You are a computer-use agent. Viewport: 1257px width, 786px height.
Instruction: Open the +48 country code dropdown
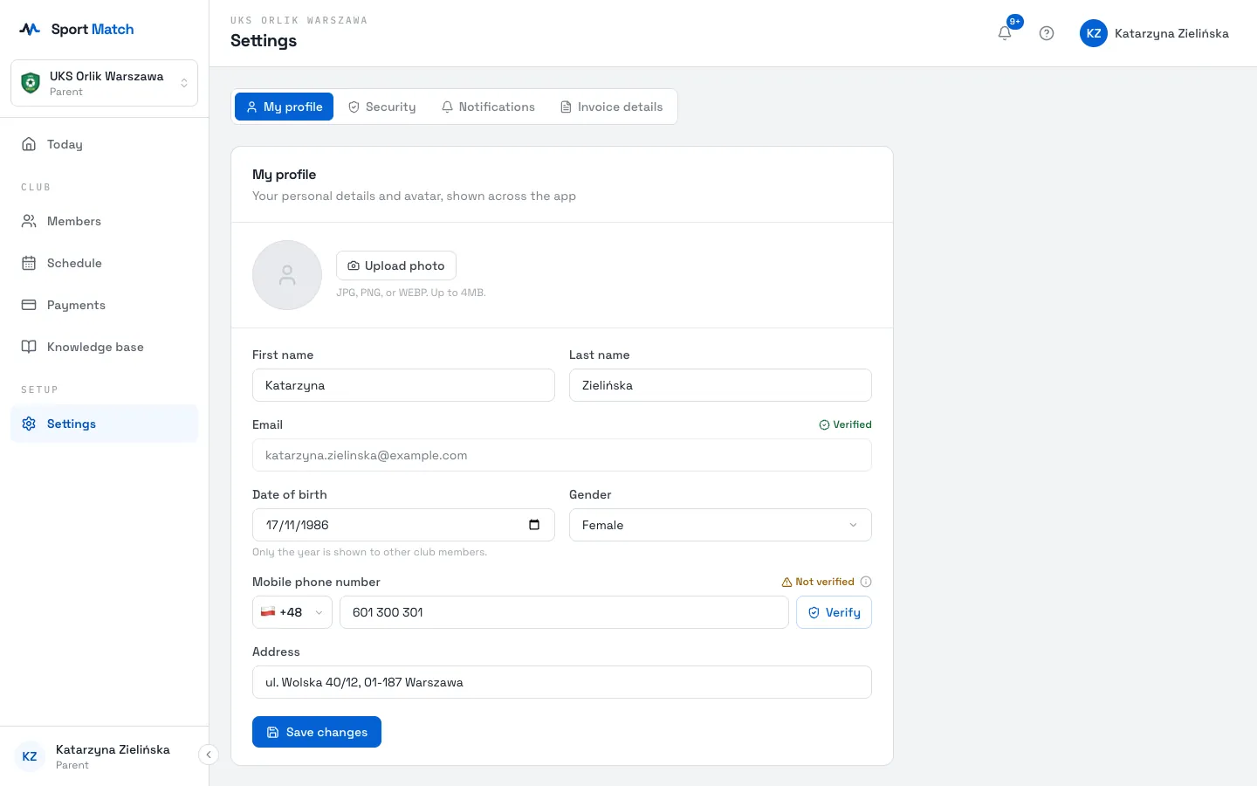292,612
